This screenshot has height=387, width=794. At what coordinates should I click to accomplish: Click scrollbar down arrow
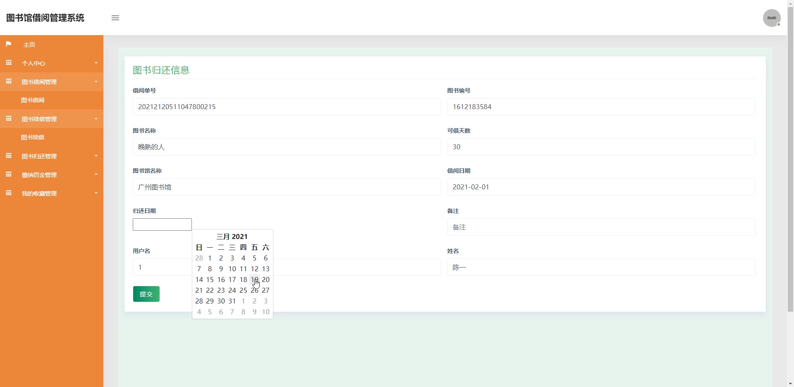tap(790, 383)
